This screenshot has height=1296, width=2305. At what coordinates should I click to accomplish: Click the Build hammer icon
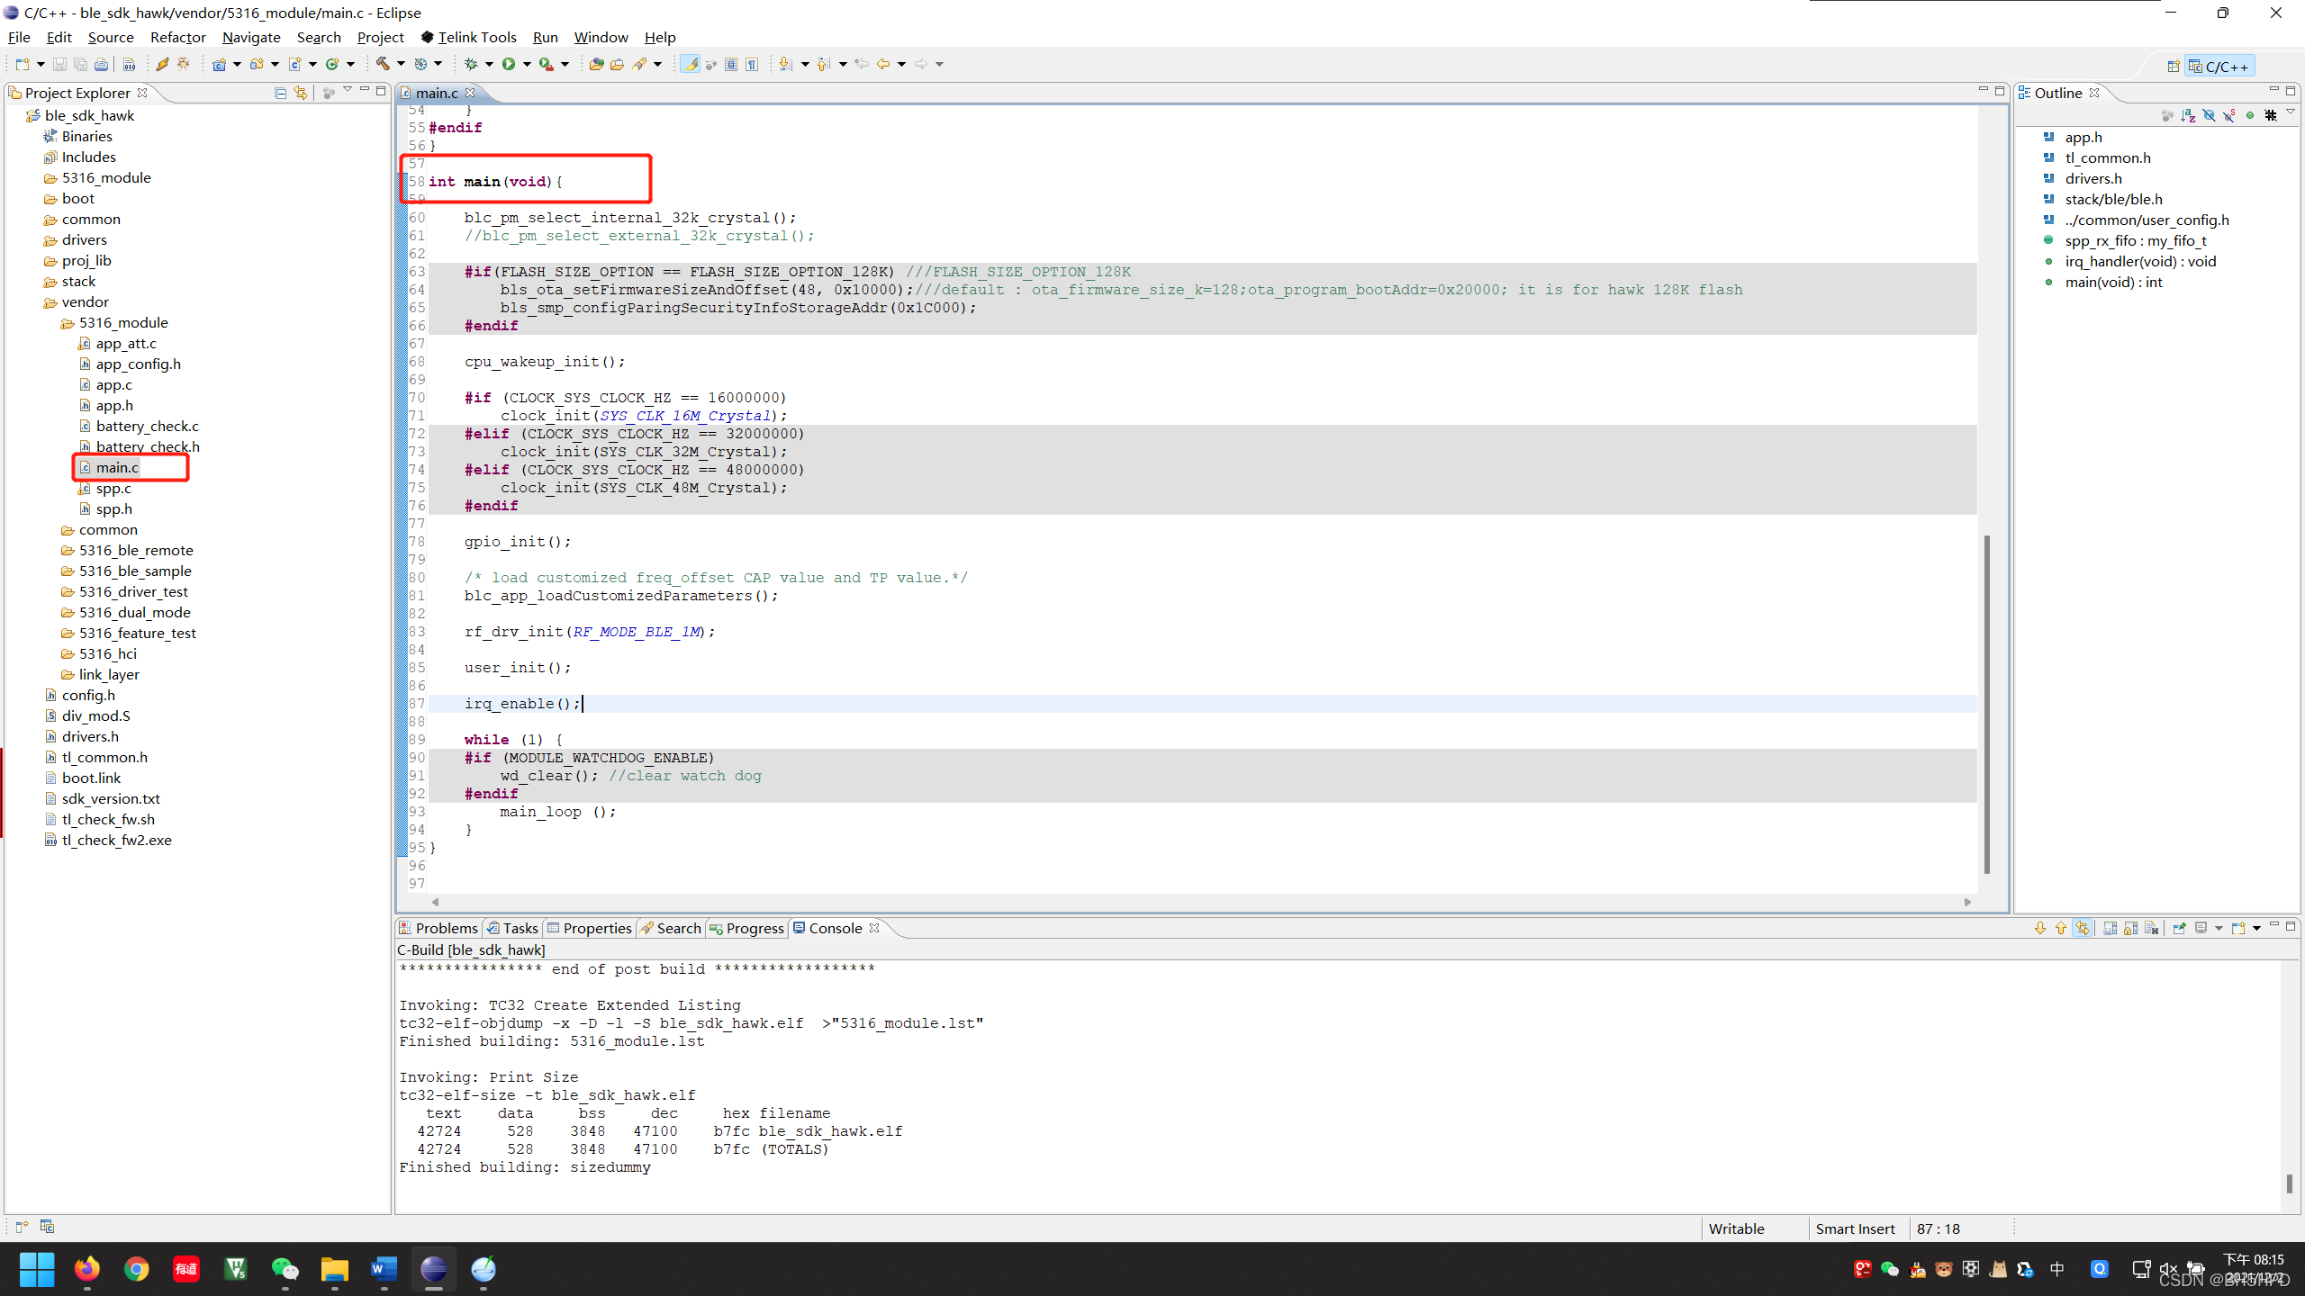(x=383, y=64)
